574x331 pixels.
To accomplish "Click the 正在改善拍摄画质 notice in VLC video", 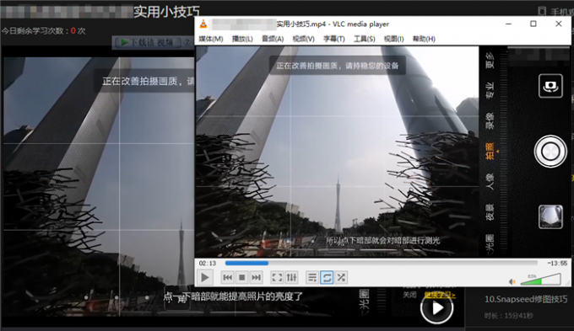I will [x=337, y=66].
